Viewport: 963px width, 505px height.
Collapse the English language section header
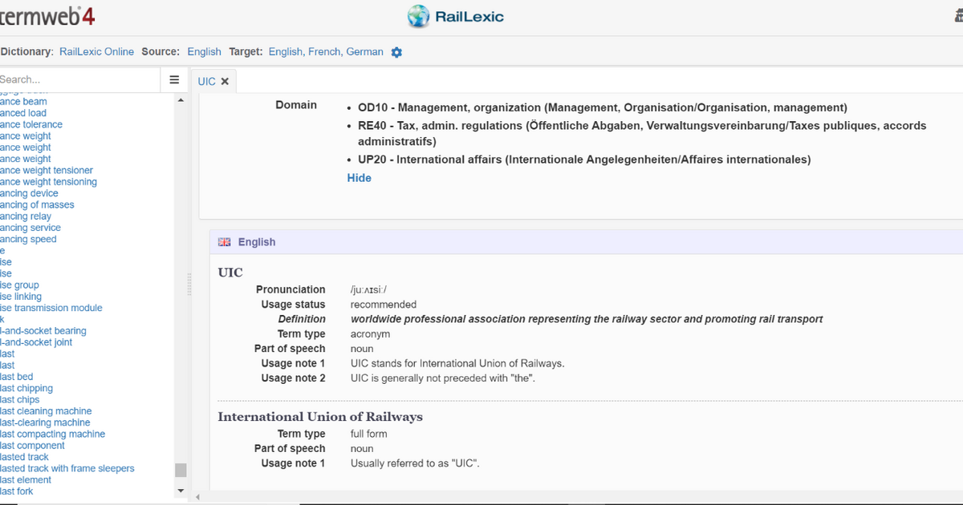256,242
